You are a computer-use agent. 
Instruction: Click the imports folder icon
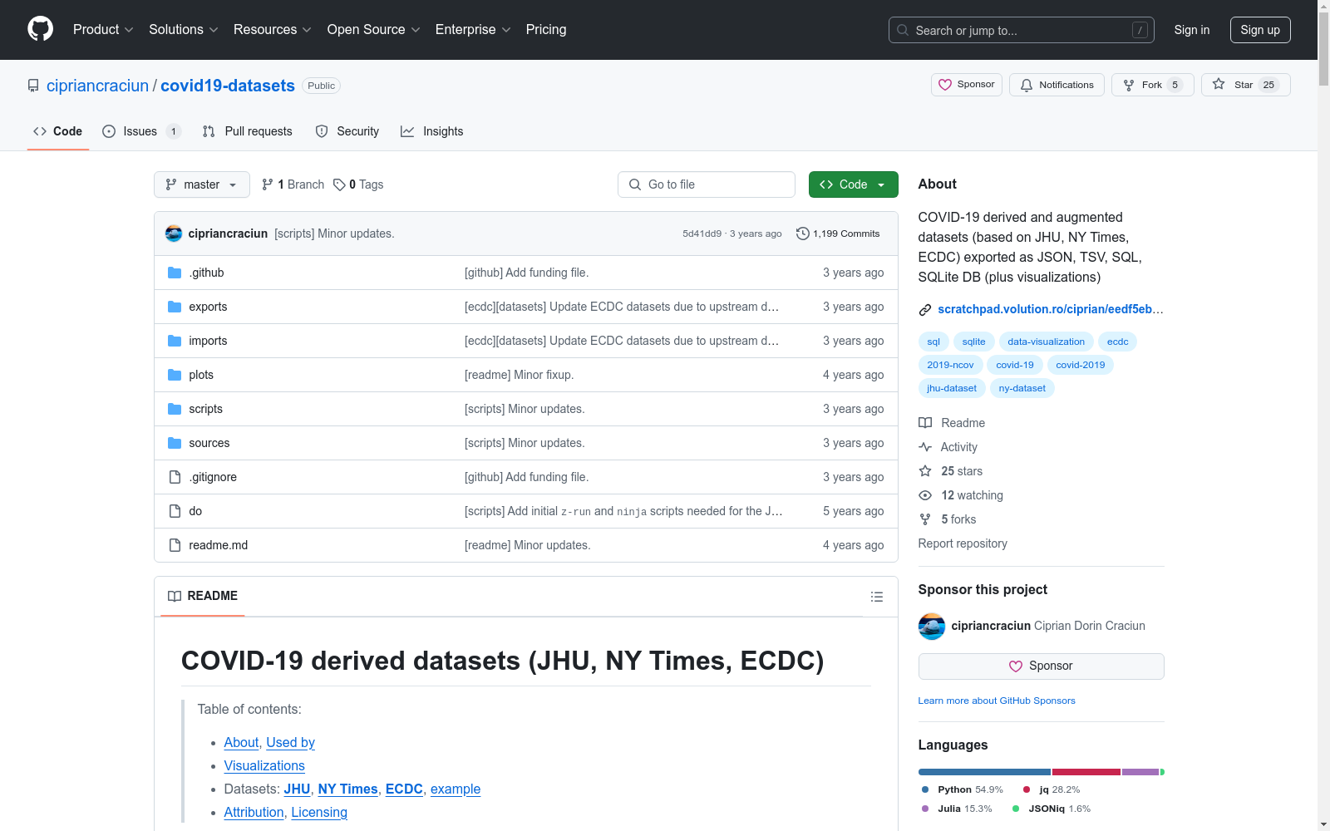pyautogui.click(x=175, y=341)
